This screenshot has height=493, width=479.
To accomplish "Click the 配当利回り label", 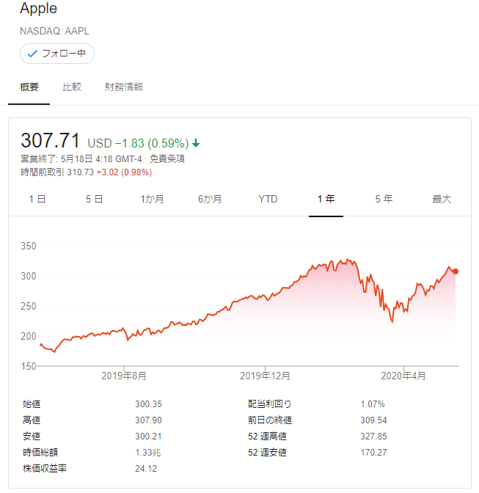I will tap(270, 404).
